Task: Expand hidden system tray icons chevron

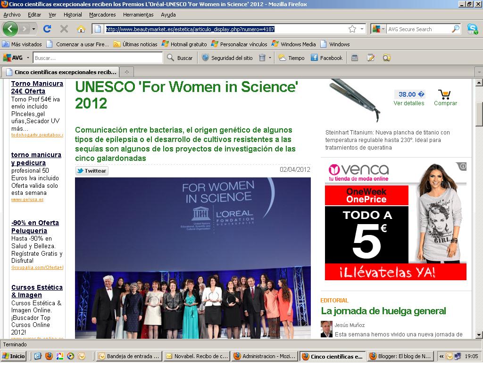Action: (x=441, y=356)
